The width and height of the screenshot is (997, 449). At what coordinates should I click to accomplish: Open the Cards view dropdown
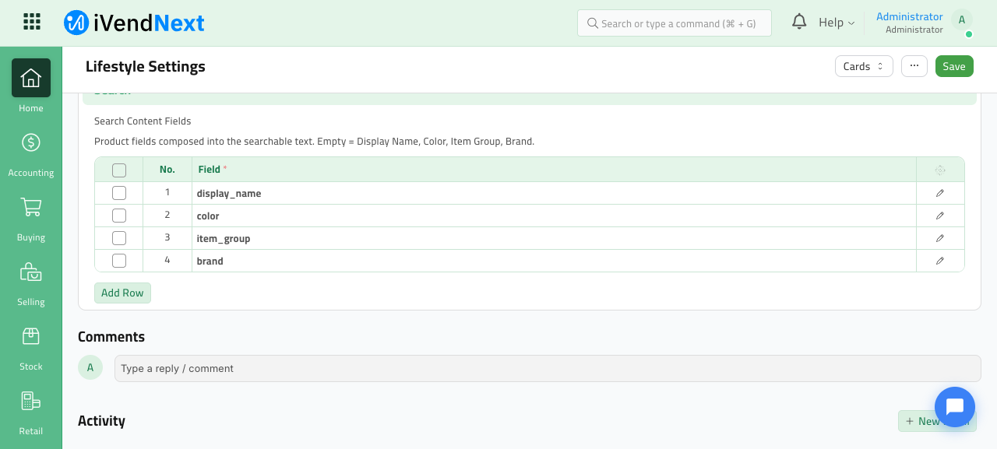click(x=864, y=66)
